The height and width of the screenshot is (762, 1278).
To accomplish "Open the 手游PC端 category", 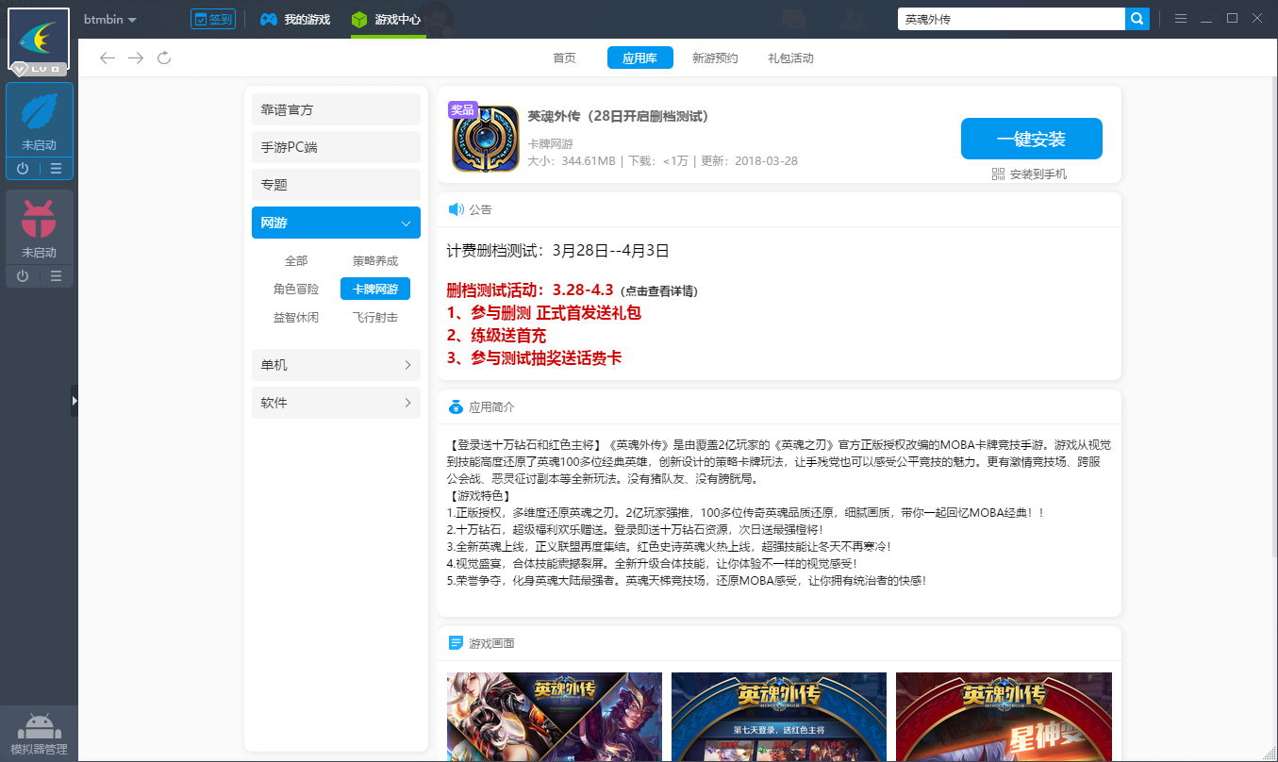I will coord(336,147).
